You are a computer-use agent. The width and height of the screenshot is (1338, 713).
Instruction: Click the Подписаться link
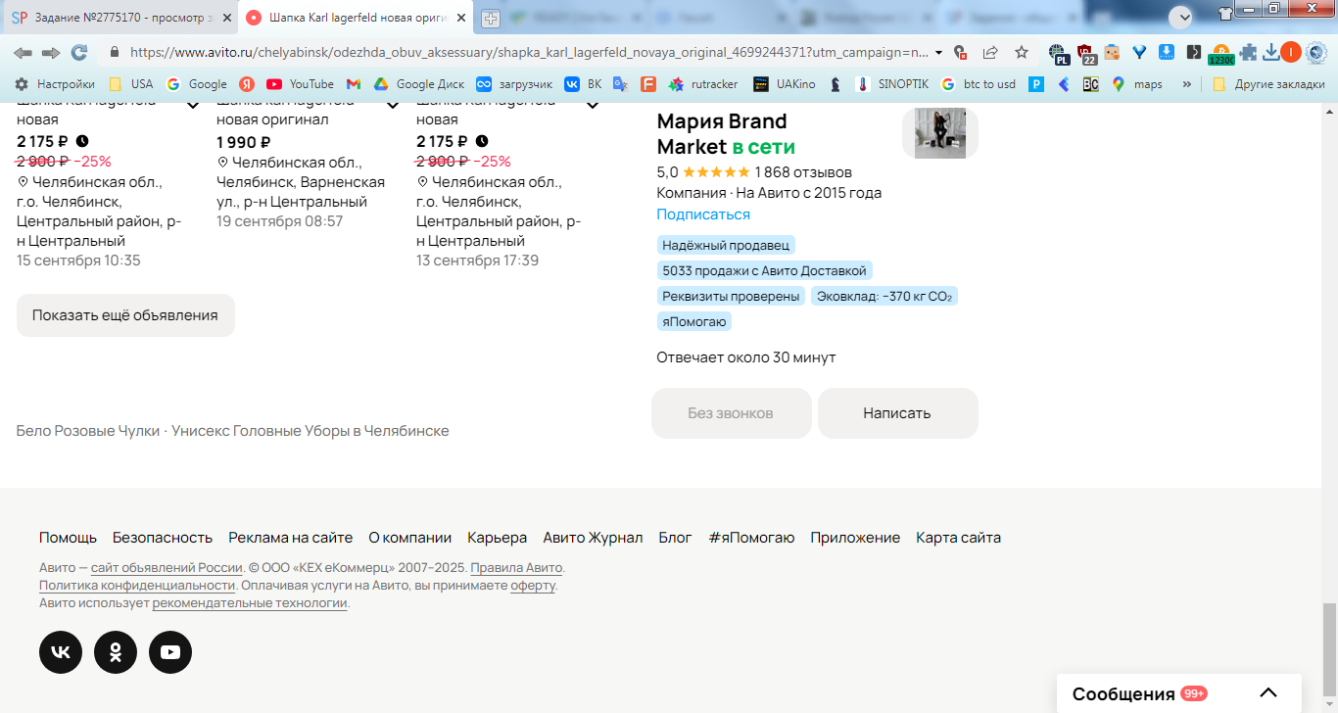coord(703,214)
